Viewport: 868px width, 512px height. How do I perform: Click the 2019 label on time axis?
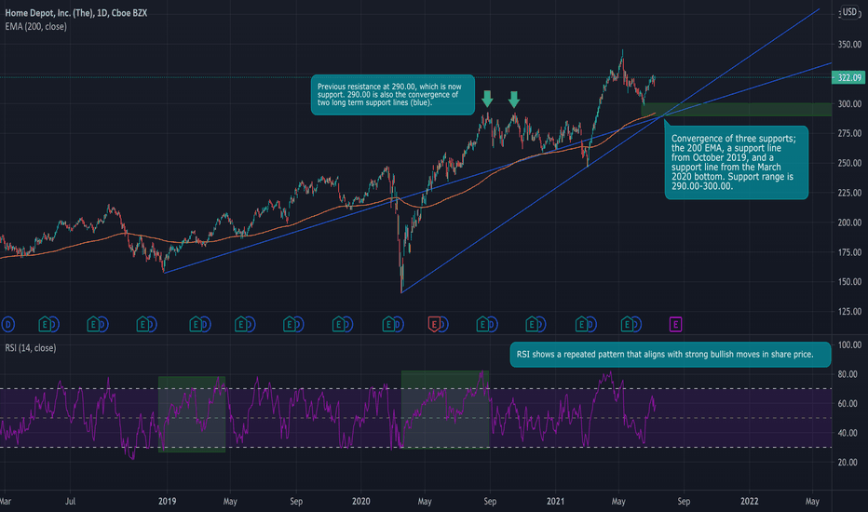click(x=168, y=501)
